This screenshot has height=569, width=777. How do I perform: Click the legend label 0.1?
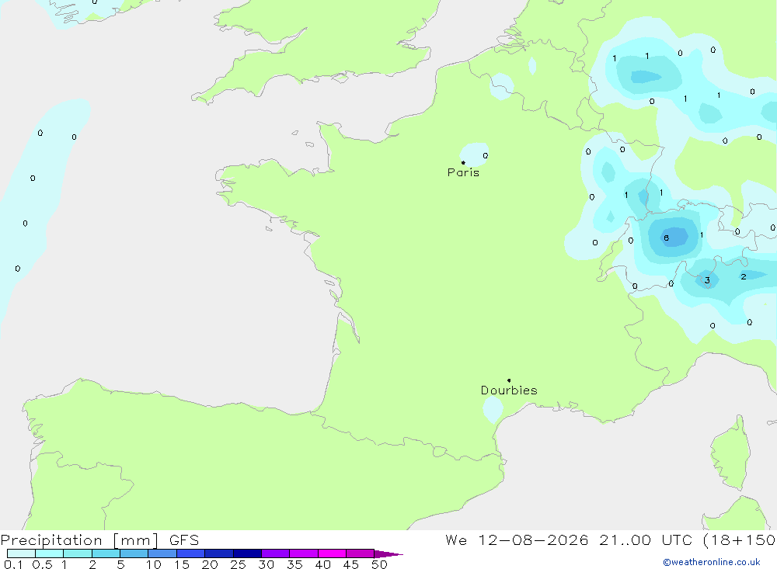pos(13,564)
